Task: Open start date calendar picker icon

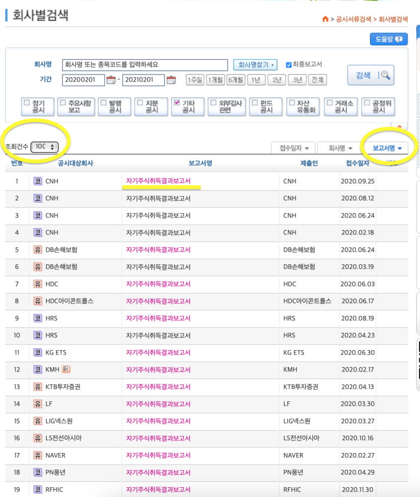Action: coord(111,80)
